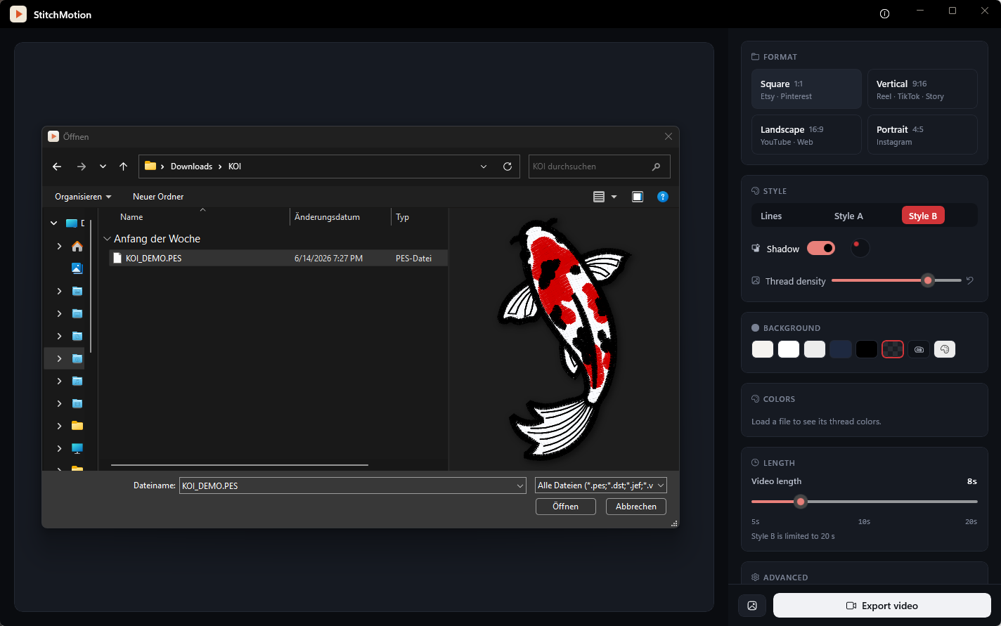Go up one folder level
This screenshot has height=626, width=1001.
pos(124,167)
